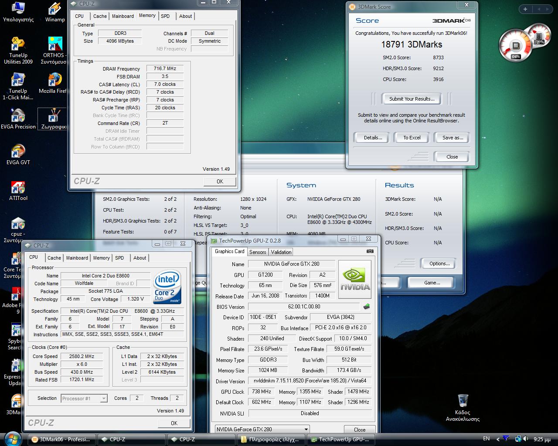Open the Ζωγραφική (Paint) desktop shortcut
Viewport: 558px width, 446px height.
[x=53, y=119]
